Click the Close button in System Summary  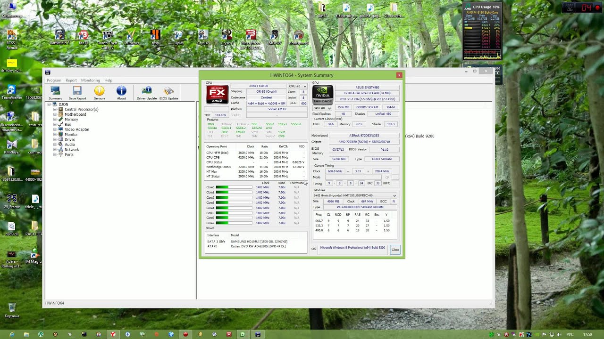tap(395, 250)
